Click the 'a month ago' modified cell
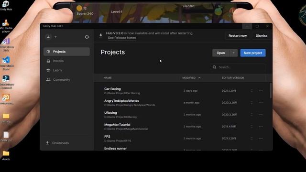 [191, 103]
